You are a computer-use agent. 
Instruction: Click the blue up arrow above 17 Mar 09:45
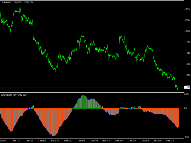coord(120,110)
